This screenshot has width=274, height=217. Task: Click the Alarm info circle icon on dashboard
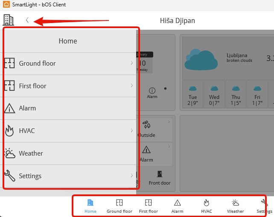pos(152,91)
